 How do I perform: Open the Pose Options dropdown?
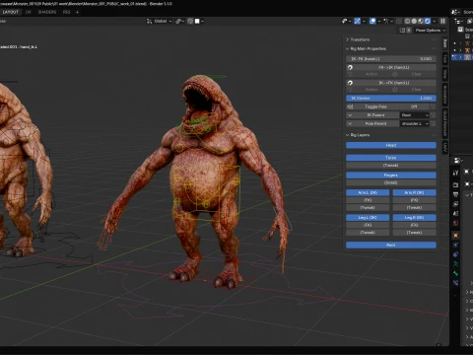431,31
